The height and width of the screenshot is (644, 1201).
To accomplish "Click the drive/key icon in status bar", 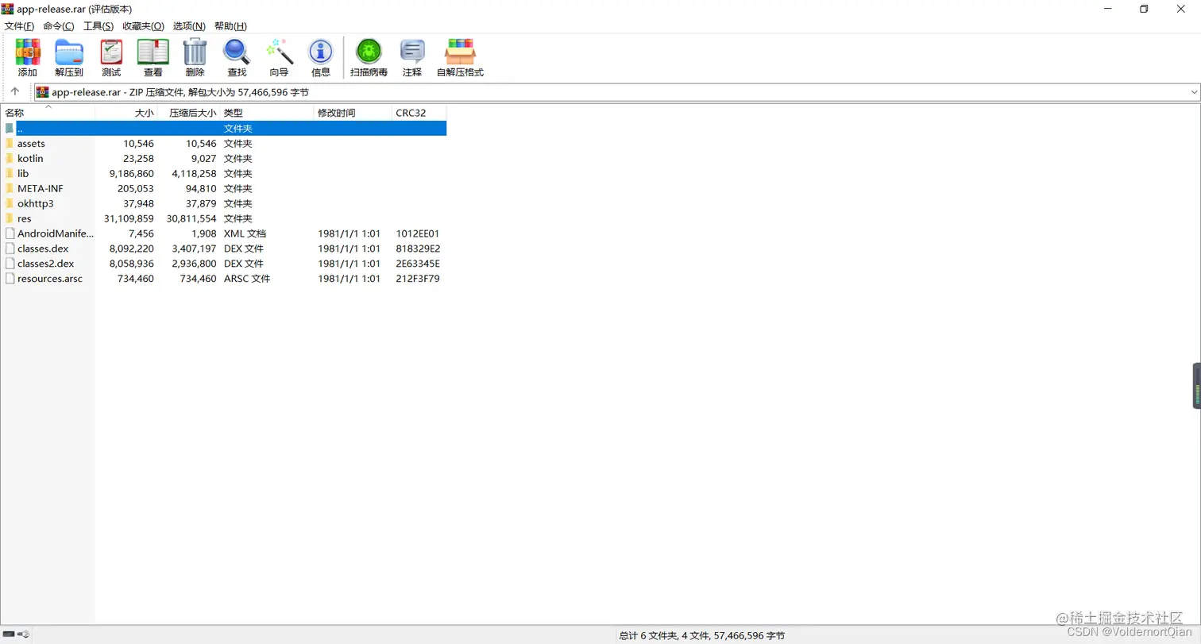I will (x=17, y=634).
